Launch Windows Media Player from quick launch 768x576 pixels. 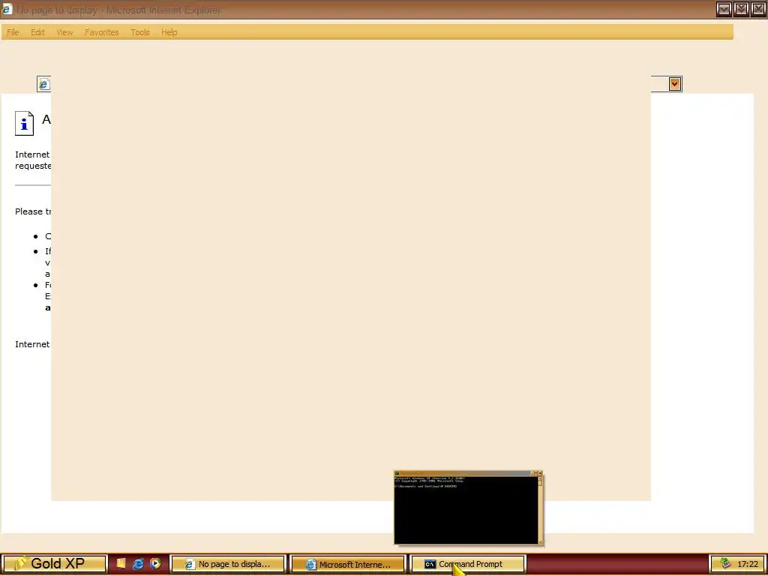tap(155, 564)
